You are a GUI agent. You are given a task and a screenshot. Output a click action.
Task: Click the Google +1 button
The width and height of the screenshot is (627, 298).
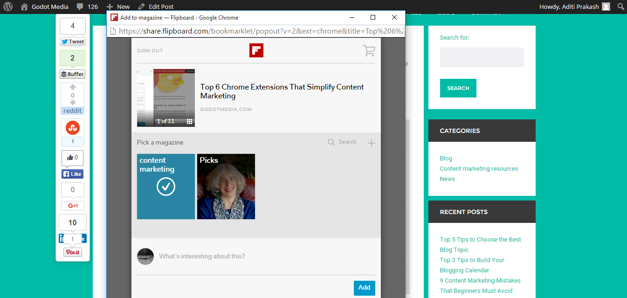point(73,206)
